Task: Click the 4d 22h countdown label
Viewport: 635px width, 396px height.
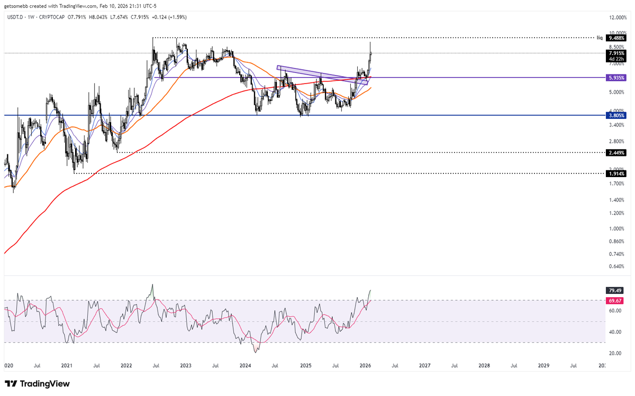Action: pos(617,59)
